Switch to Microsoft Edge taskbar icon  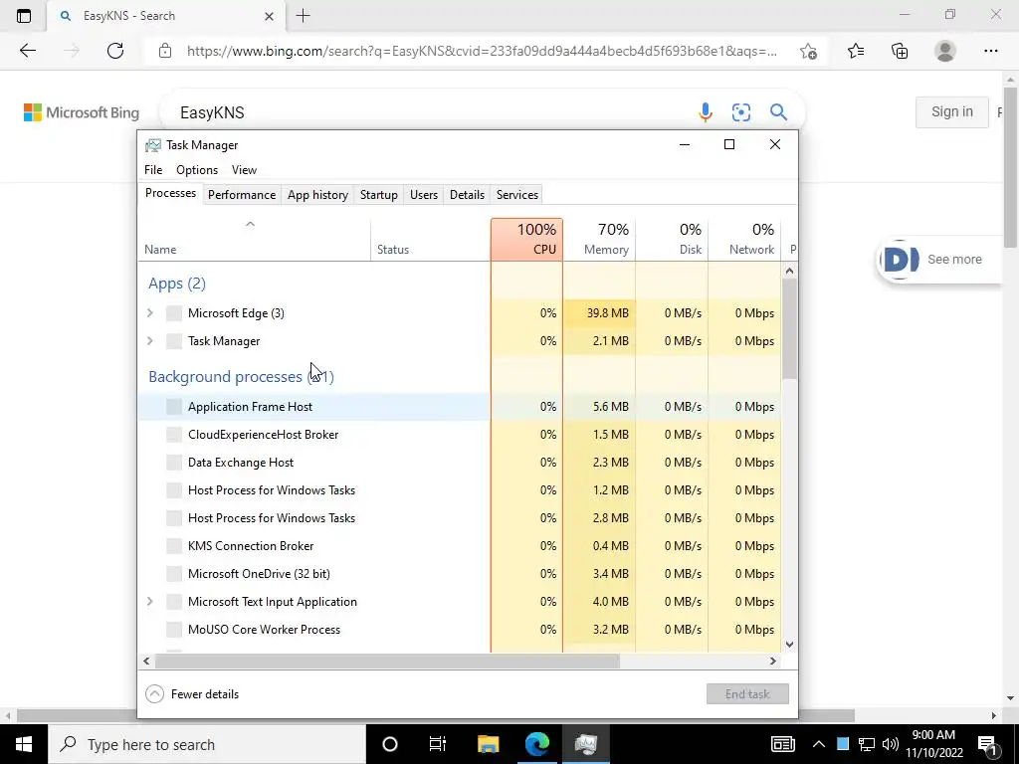(536, 744)
